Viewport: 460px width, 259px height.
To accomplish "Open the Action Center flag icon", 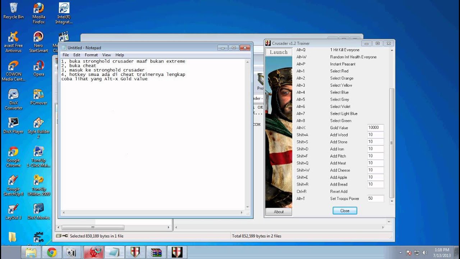I will [x=409, y=253].
